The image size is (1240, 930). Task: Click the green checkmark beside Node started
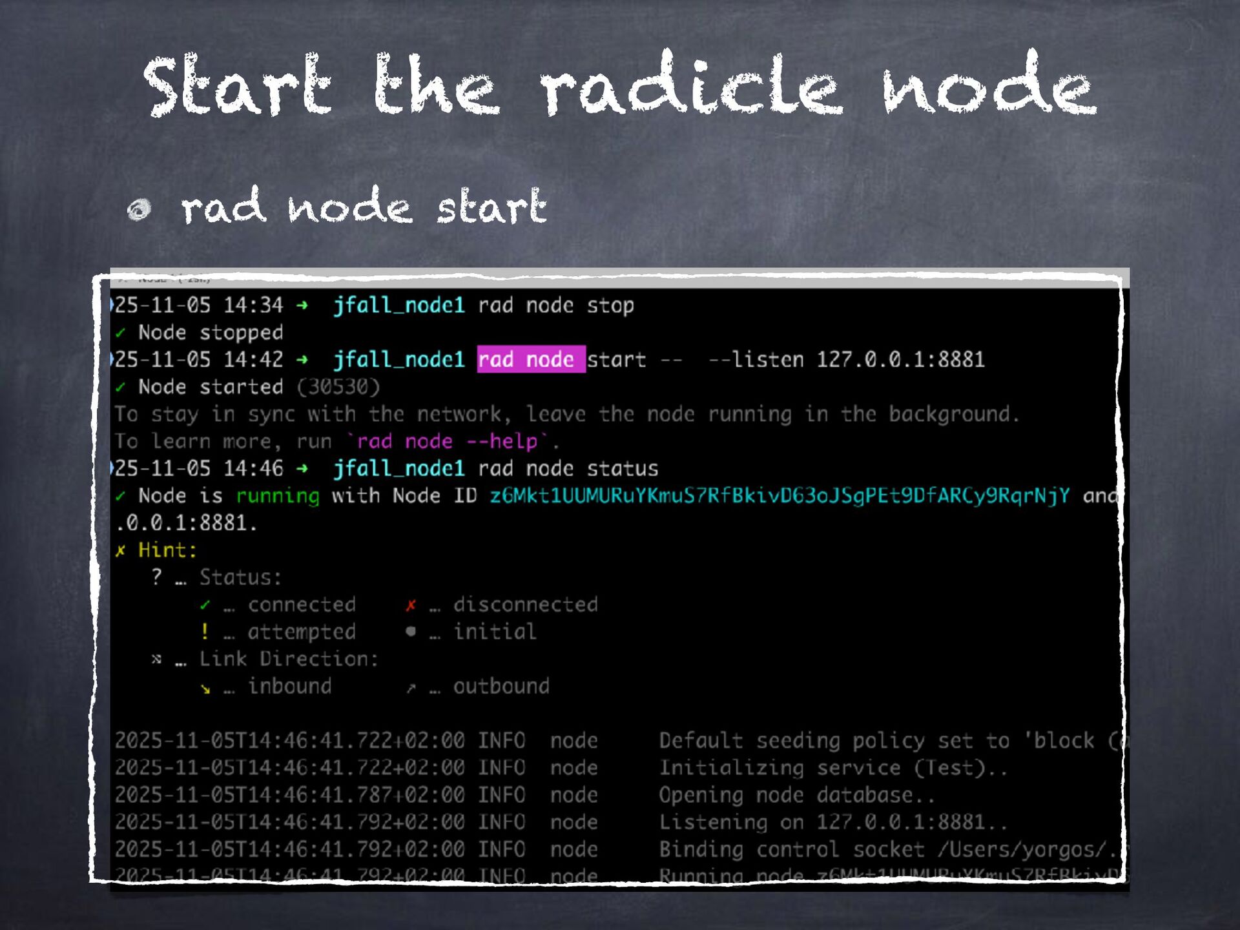pos(120,387)
